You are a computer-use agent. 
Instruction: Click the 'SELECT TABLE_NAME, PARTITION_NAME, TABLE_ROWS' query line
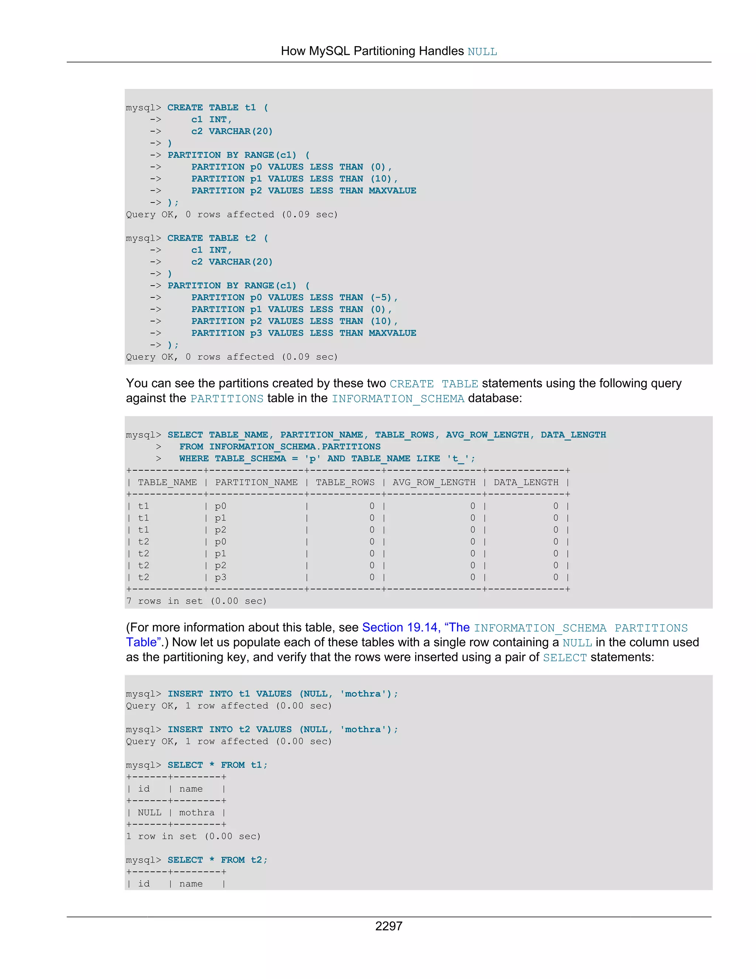point(386,435)
